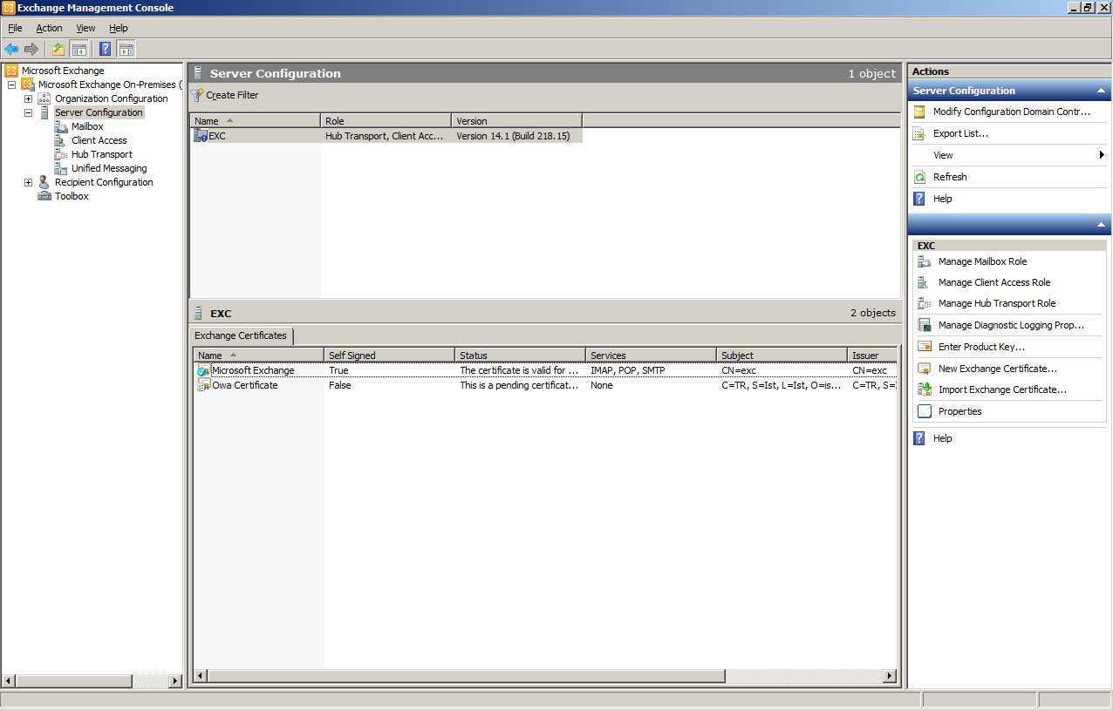
Task: Click the Up One Level folder icon
Action: point(58,50)
